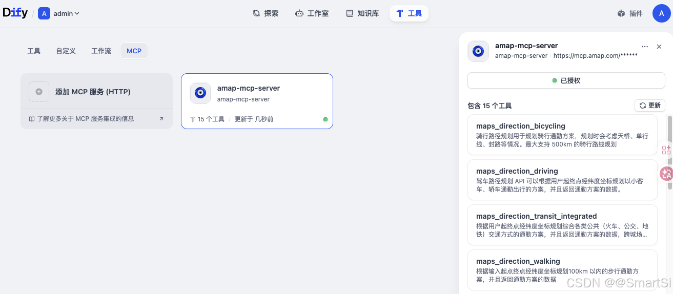
Task: Switch to the 工作流 sub-tab
Action: 101,51
